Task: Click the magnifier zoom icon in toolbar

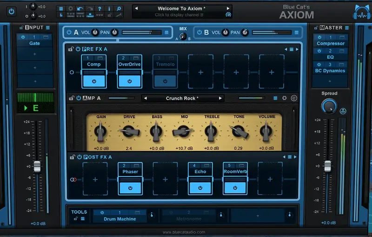Action: [119, 8]
